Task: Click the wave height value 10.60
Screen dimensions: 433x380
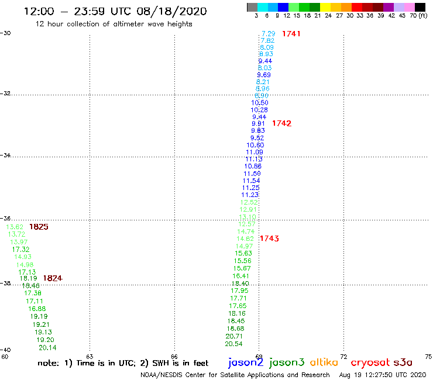Action: (x=255, y=145)
